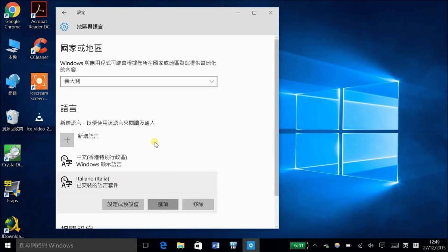Open the Start menu
448x252 pixels.
7,245
